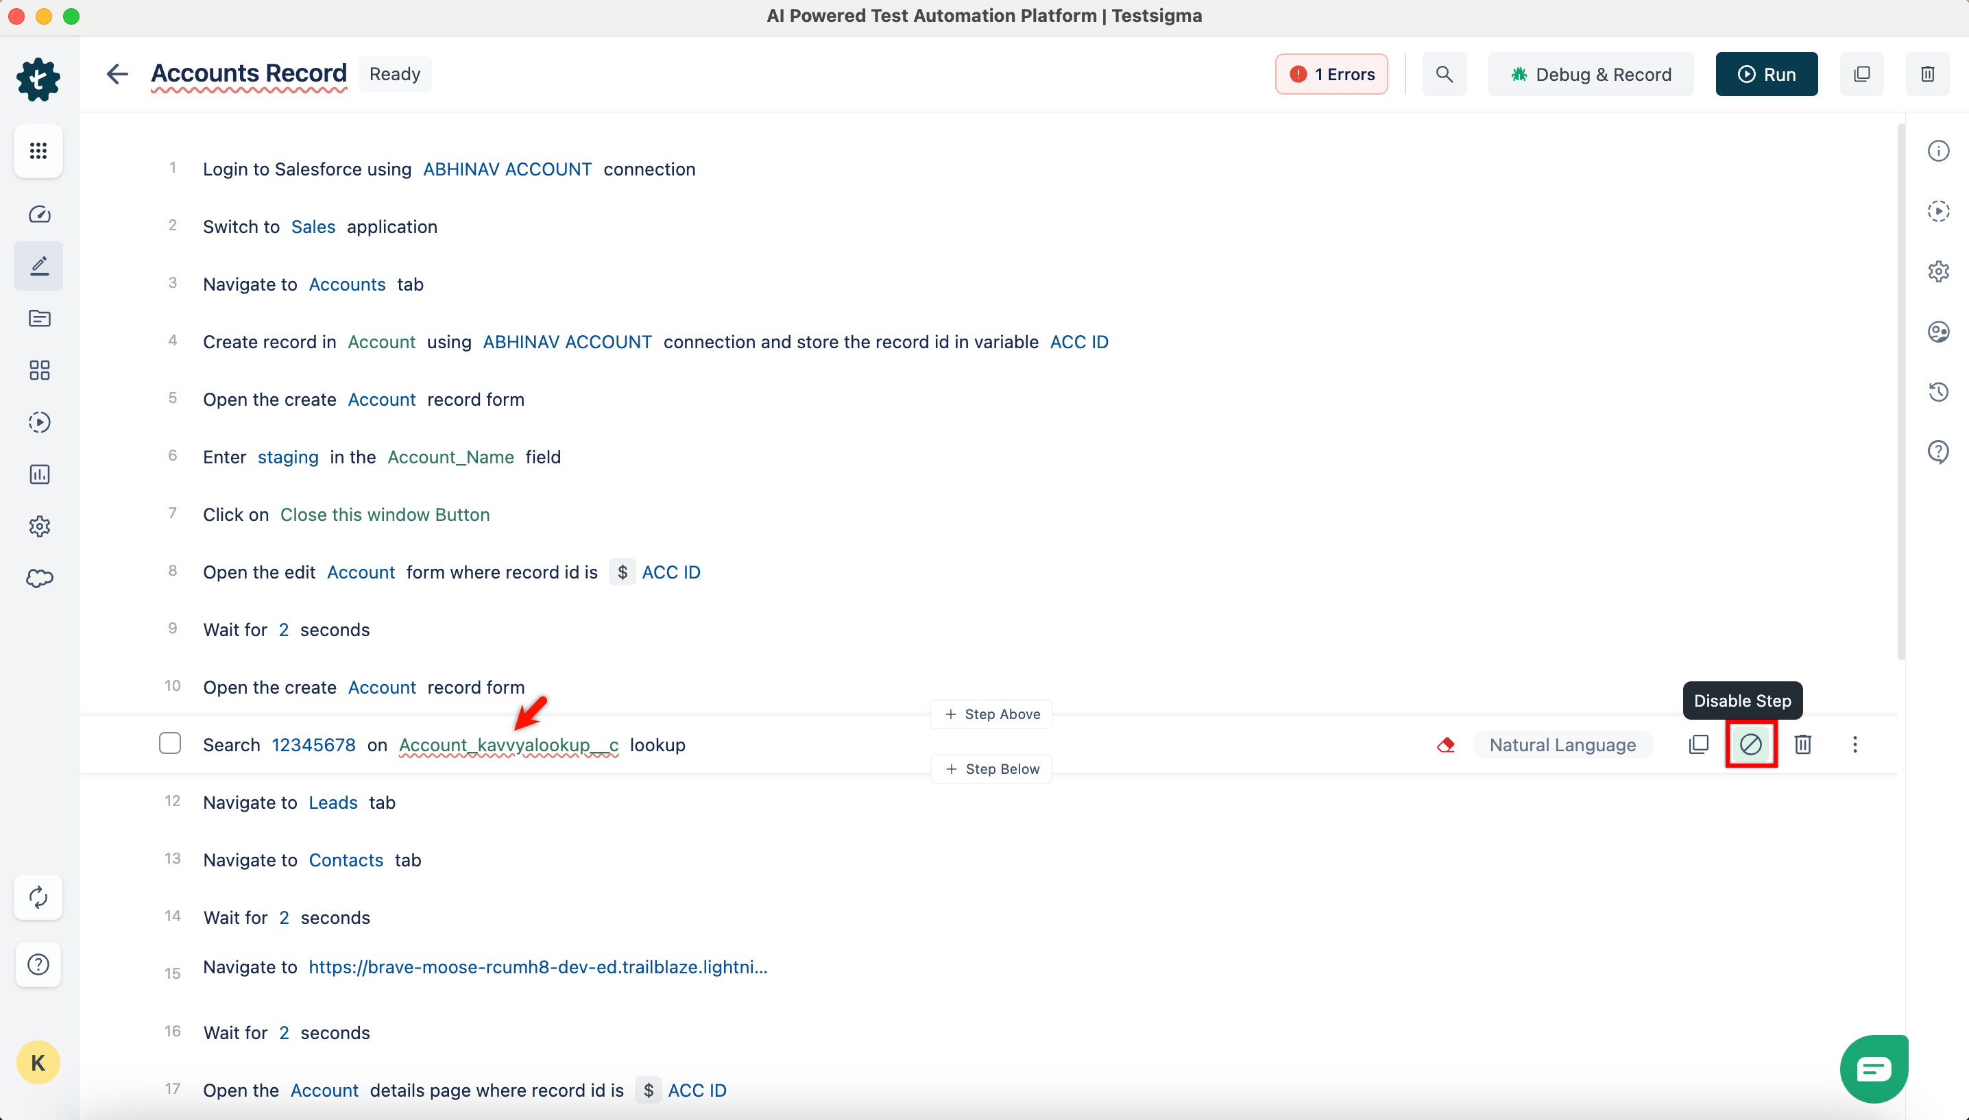Click the brave-moose URL in step 15
Screen dimensions: 1969x1120
point(537,967)
